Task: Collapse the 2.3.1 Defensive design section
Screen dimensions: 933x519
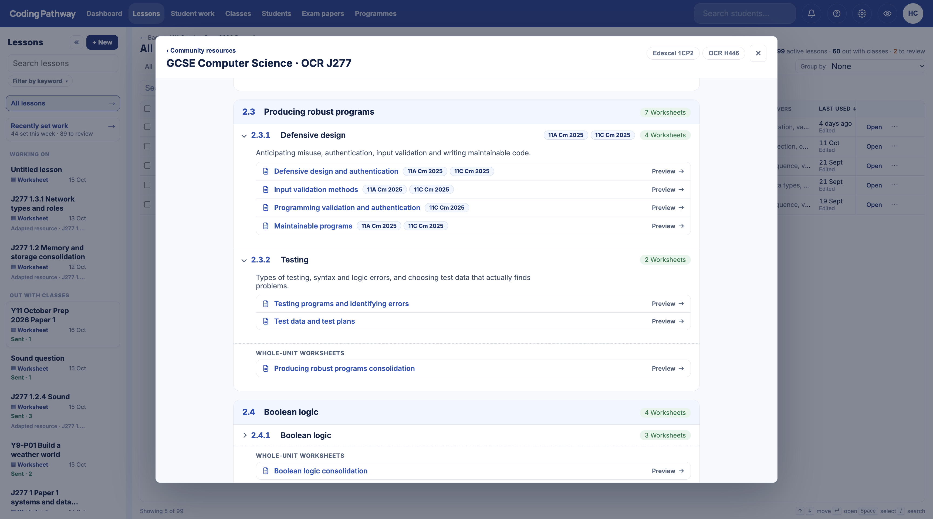Action: [x=244, y=136]
